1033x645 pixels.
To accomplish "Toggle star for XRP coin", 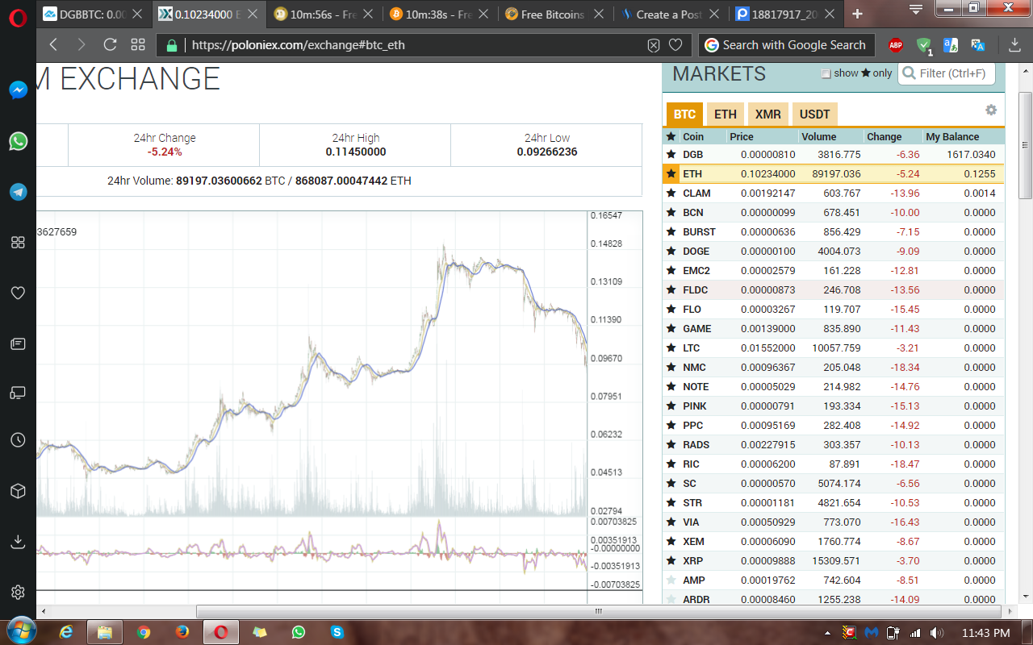I will point(671,560).
